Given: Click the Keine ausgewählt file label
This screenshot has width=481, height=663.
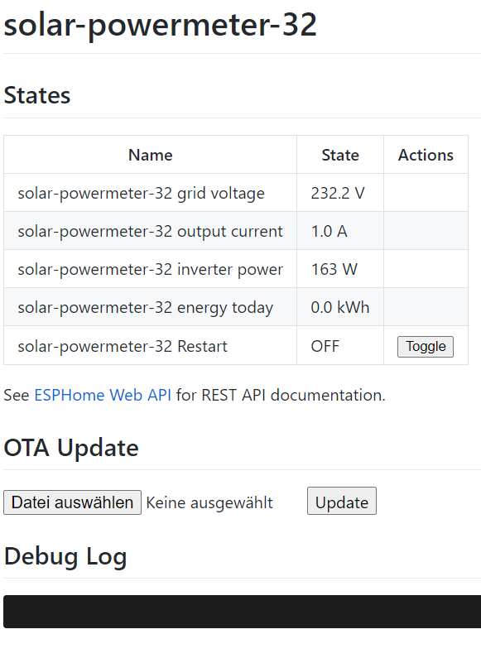Looking at the screenshot, I should point(209,502).
